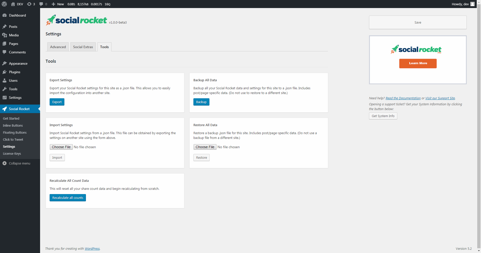Viewport: 481px width, 253px height.
Task: Open Appearance menu label in sidebar
Action: [x=18, y=63]
